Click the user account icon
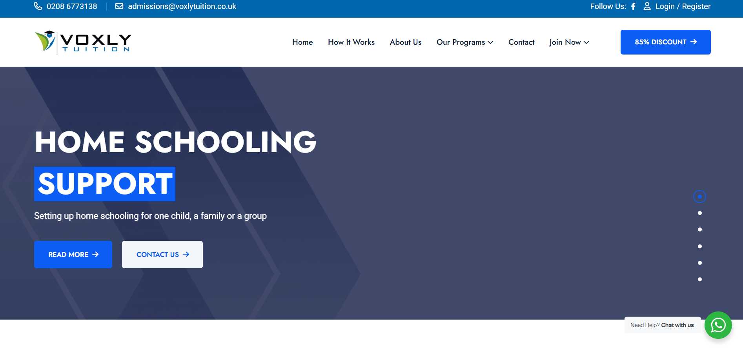This screenshot has width=743, height=353. (x=647, y=6)
